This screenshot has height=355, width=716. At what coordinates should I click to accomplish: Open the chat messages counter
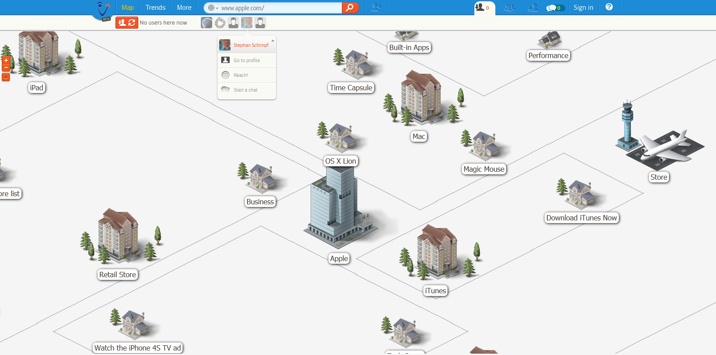click(x=555, y=8)
